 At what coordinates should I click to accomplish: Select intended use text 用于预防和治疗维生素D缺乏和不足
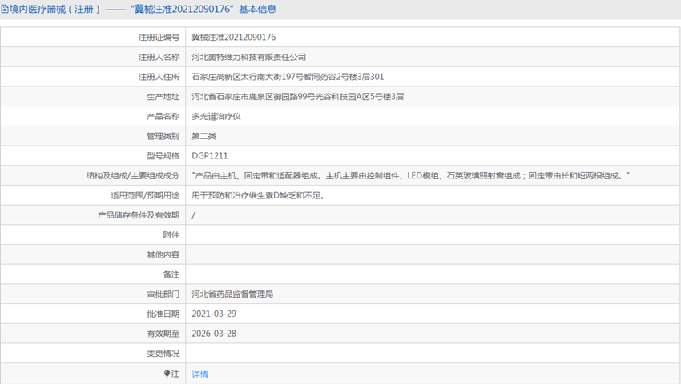coord(259,195)
